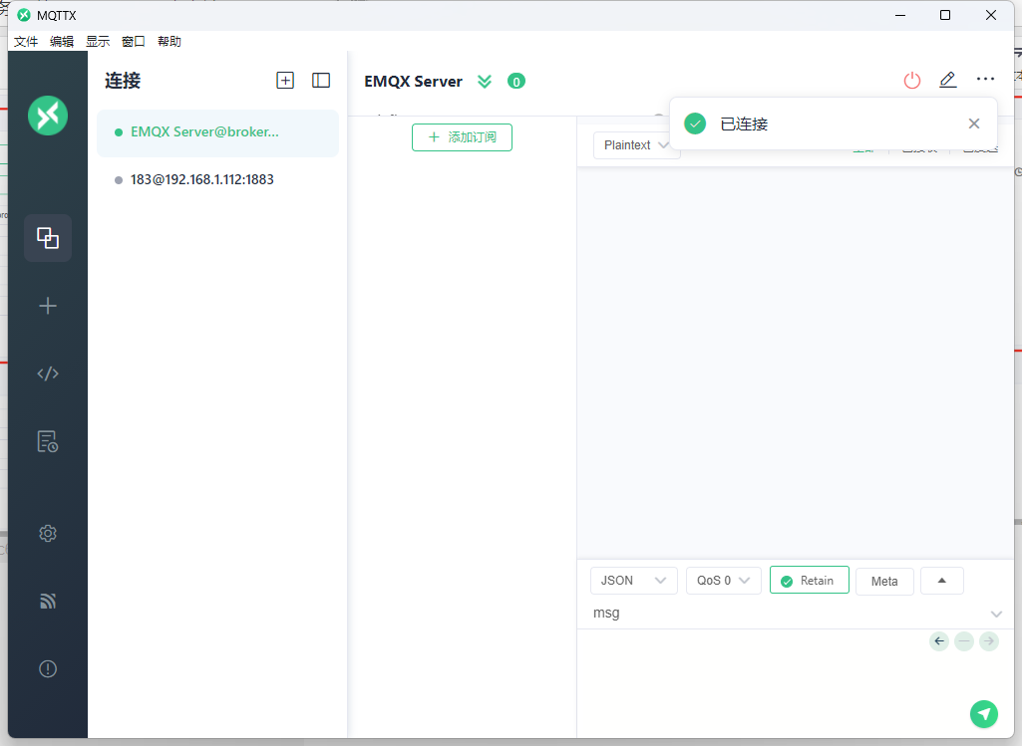The image size is (1022, 746).
Task: Click the feed icon in the sidebar
Action: (48, 601)
